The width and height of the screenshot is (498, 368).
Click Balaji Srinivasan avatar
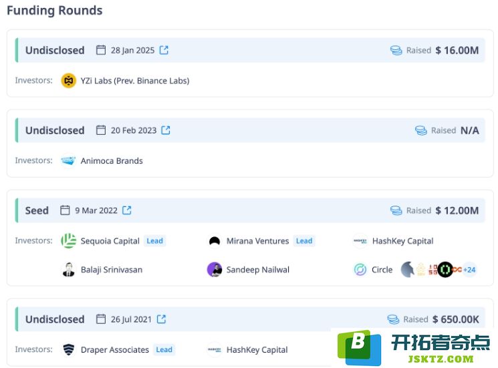click(69, 270)
